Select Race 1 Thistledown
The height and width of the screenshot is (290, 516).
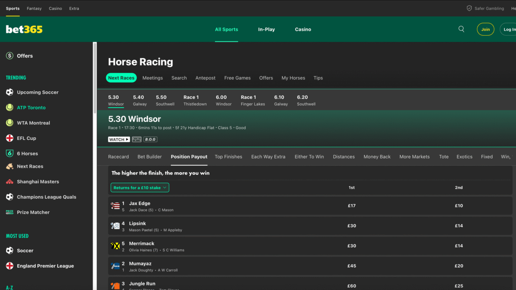coord(195,100)
